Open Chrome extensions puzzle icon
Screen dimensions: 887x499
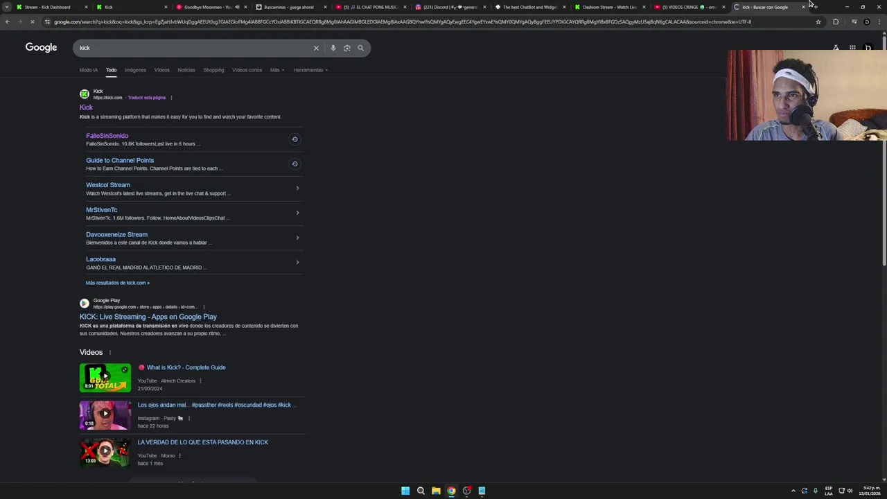point(836,21)
